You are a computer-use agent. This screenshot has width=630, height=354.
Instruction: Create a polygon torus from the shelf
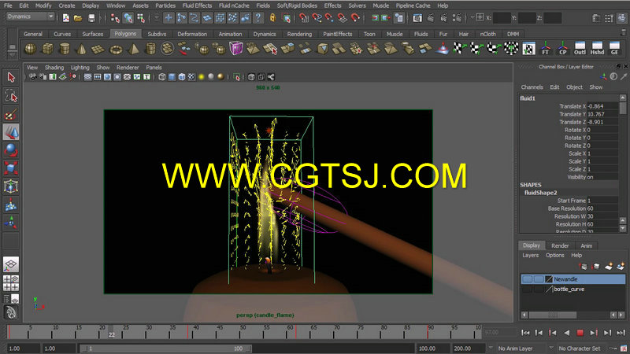pyautogui.click(x=116, y=49)
